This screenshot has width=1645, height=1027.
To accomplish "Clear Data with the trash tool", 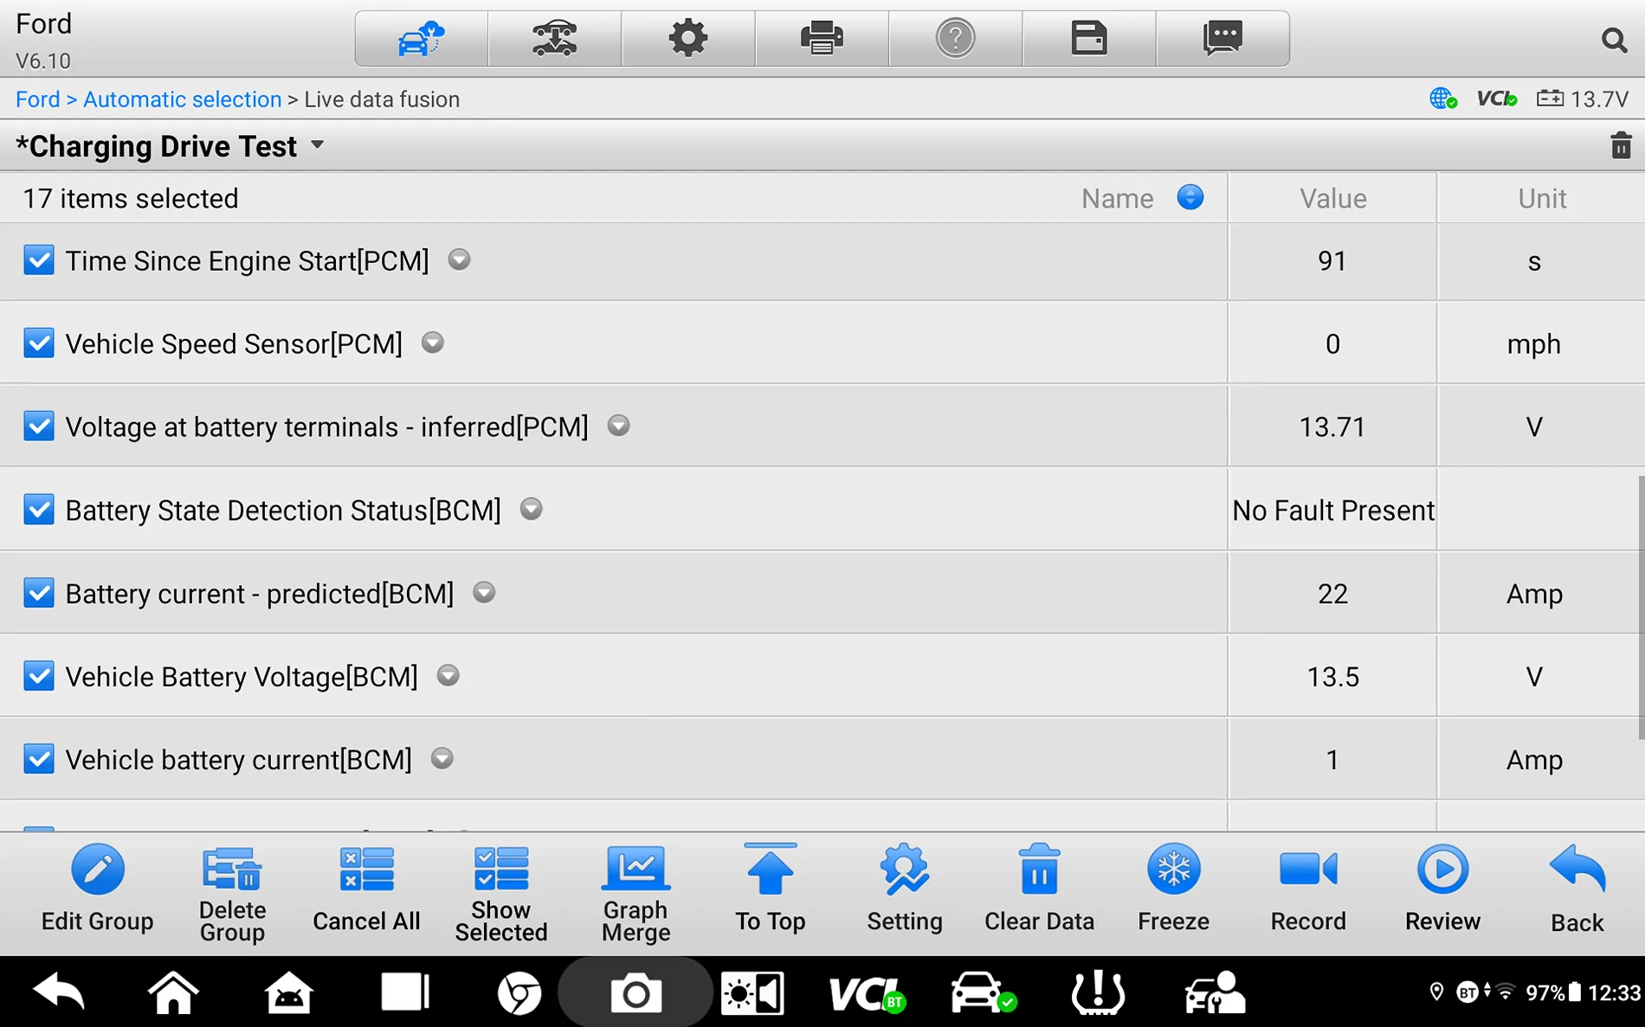I will tap(1039, 891).
